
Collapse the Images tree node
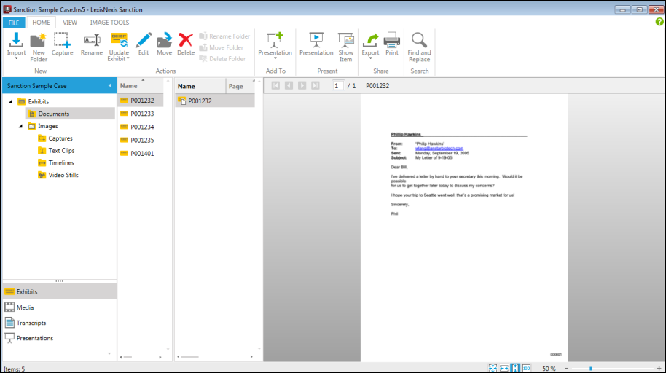pos(20,126)
